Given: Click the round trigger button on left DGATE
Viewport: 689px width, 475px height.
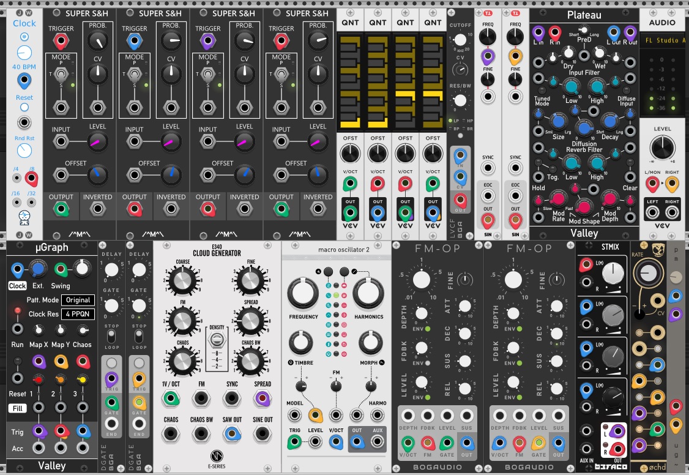Looking at the screenshot, I should coord(111,362).
